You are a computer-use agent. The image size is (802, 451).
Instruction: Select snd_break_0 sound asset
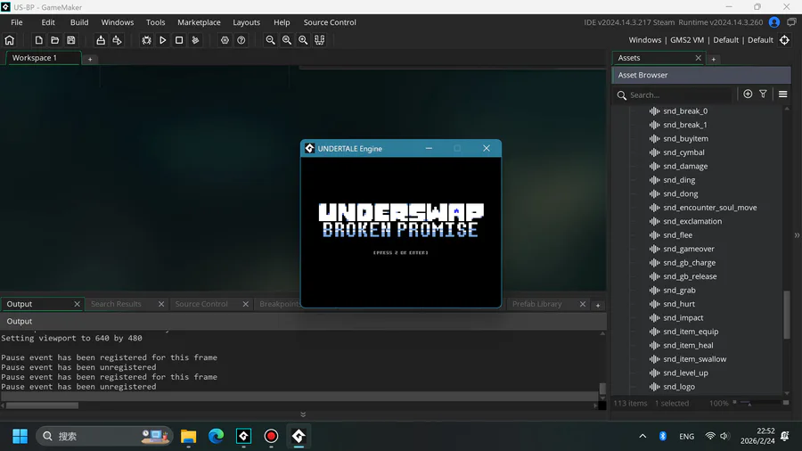(x=685, y=111)
